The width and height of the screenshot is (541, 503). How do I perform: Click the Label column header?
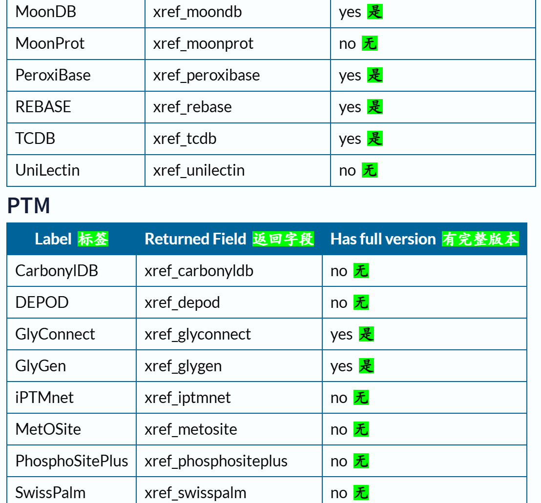(71, 239)
